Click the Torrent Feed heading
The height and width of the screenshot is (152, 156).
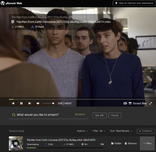click(16, 131)
